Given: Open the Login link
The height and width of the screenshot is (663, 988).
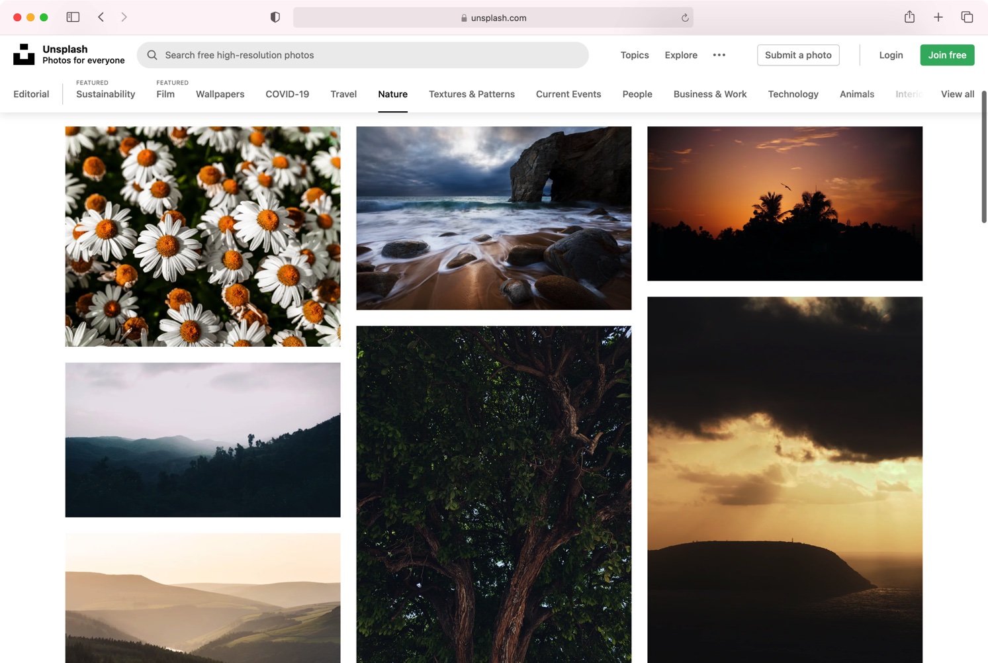Looking at the screenshot, I should click(891, 55).
